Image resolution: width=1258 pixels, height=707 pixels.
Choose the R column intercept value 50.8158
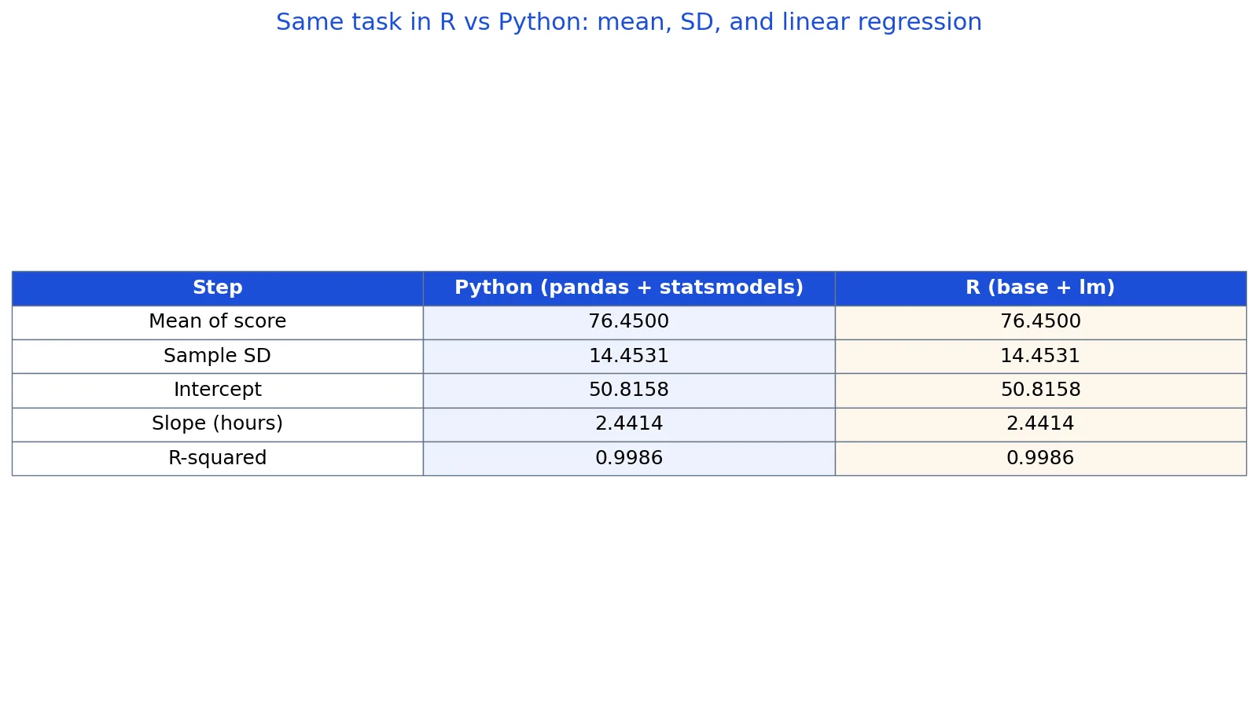click(1040, 390)
